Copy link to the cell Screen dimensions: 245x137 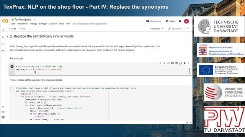[168, 63]
